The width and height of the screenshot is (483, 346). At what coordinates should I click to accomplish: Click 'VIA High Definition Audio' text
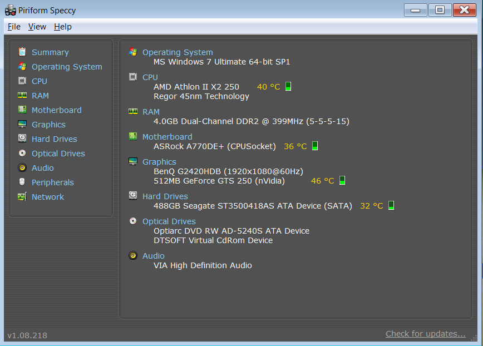coord(203,265)
